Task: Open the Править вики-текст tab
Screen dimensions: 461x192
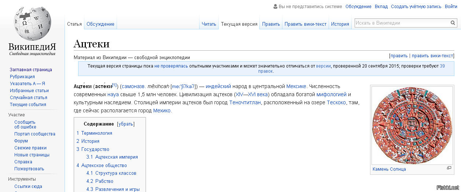Action: 305,24
